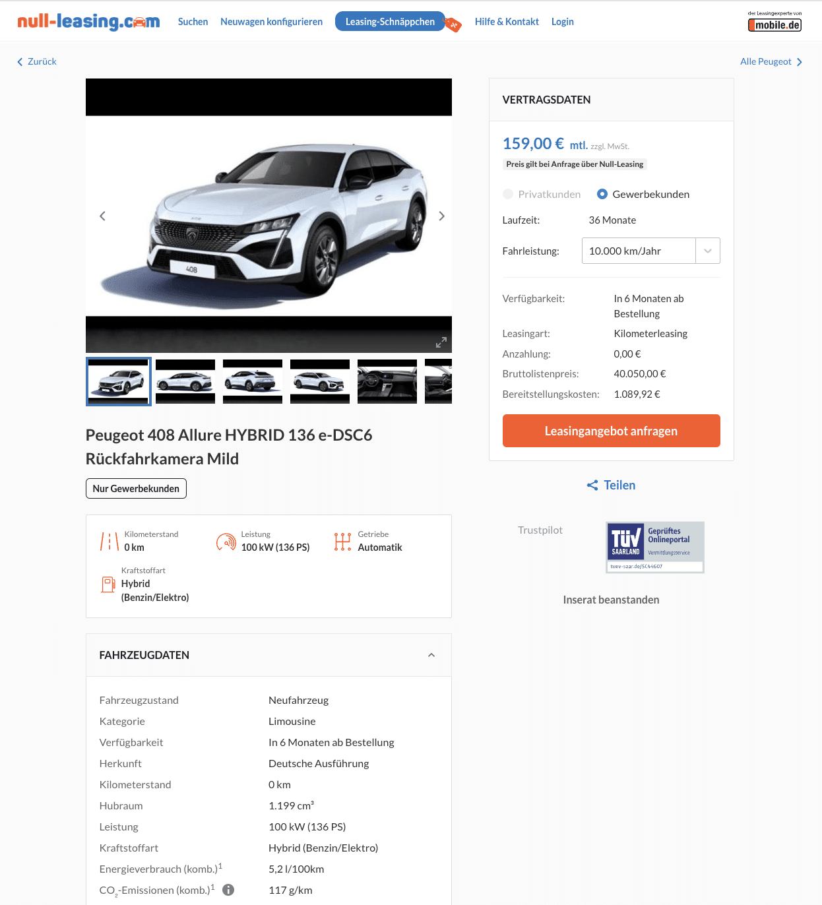
Task: Click the Laufzeit value 36 Monate
Action: (x=612, y=220)
